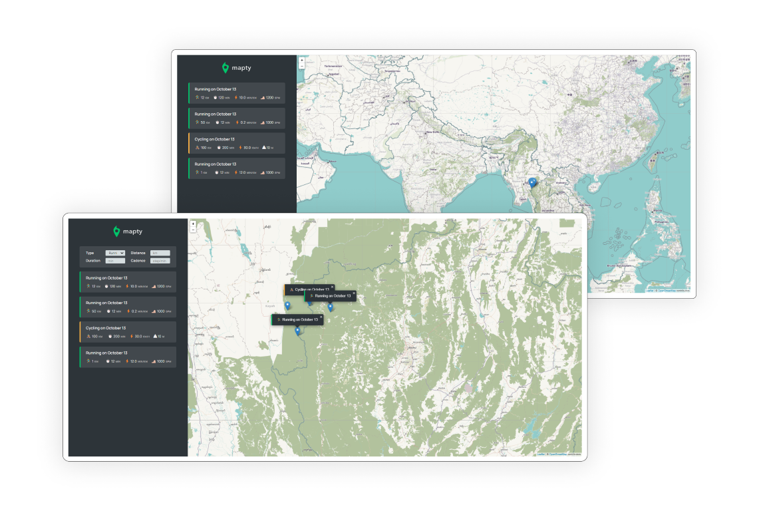This screenshot has width=759, height=511.
Task: Click the Cadence step/min input field
Action: coord(160,261)
